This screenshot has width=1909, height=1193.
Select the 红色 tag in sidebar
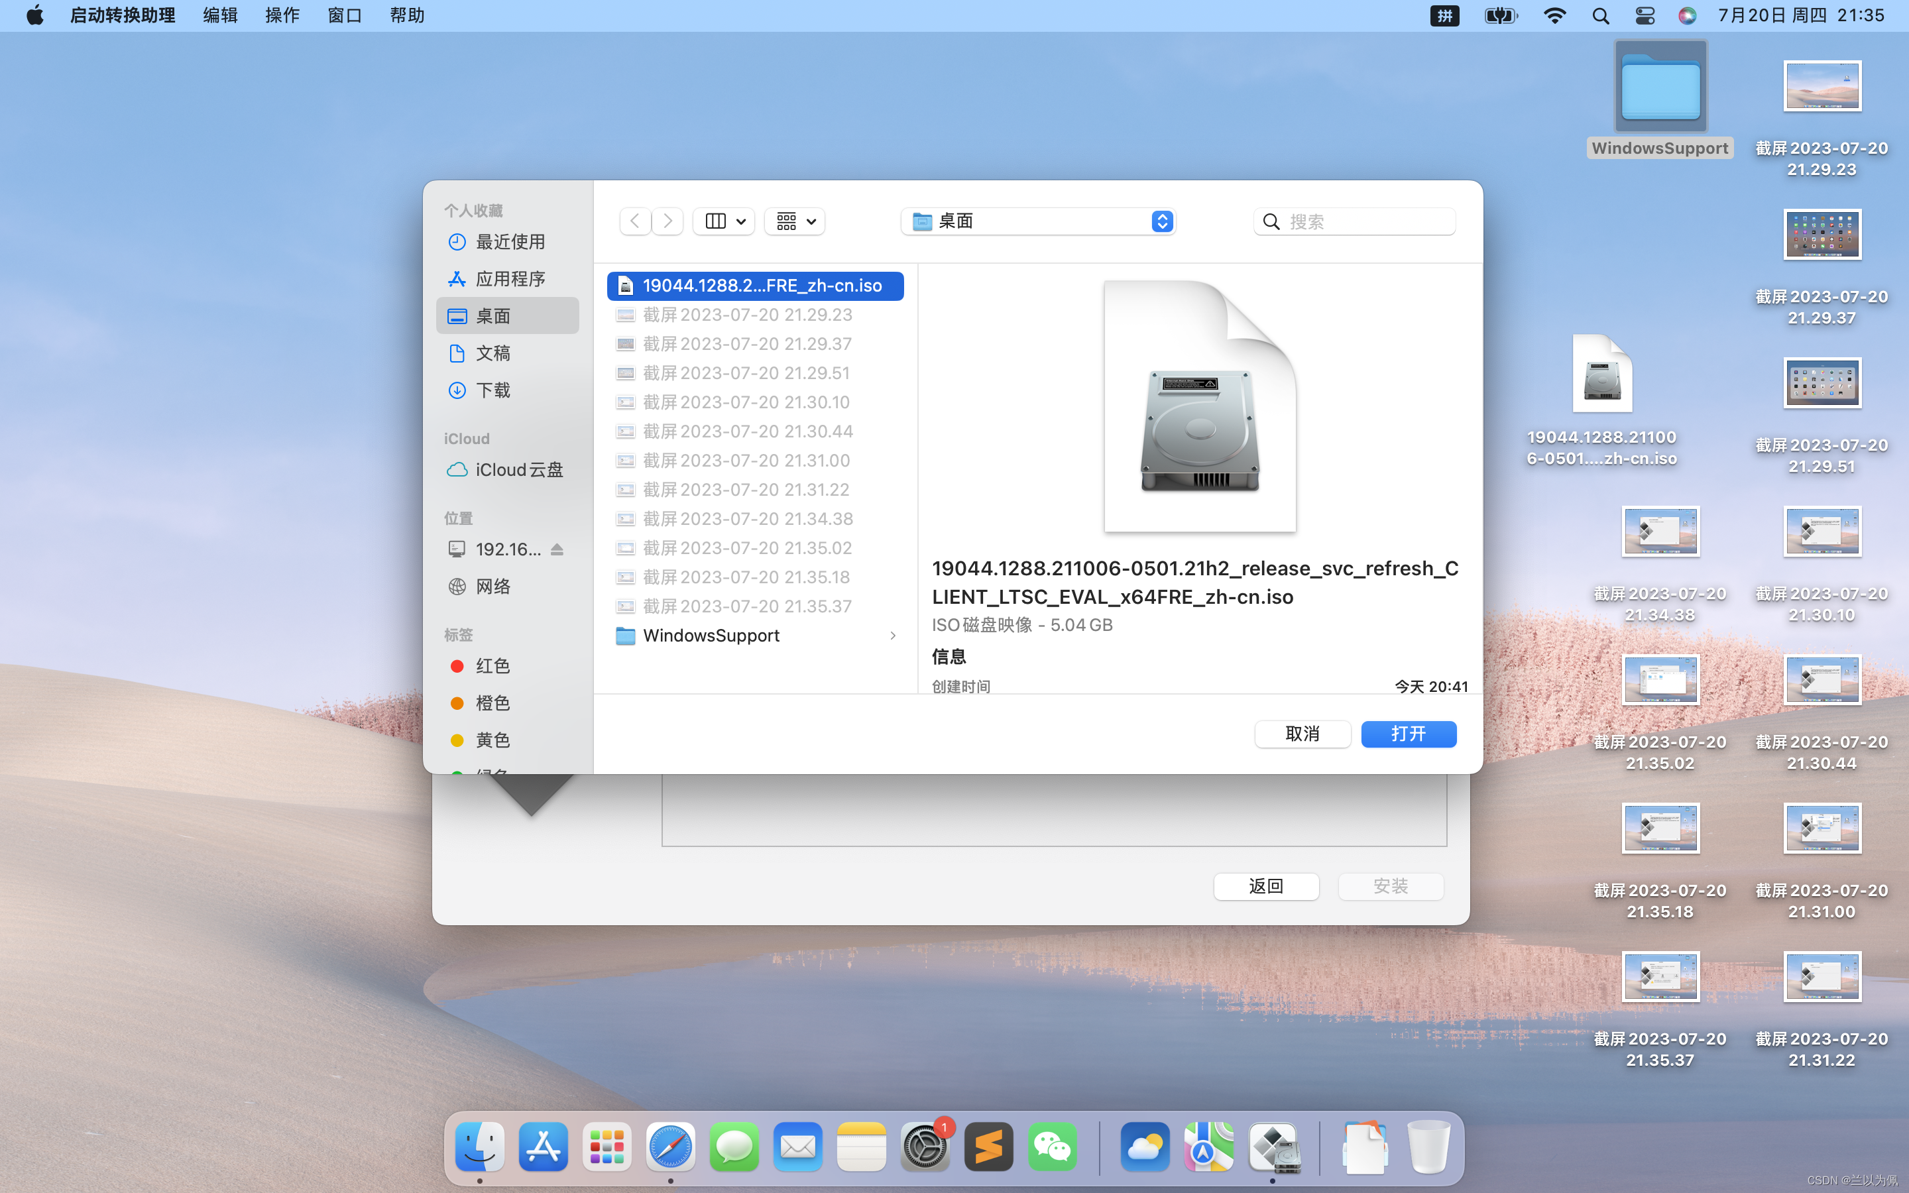492,666
